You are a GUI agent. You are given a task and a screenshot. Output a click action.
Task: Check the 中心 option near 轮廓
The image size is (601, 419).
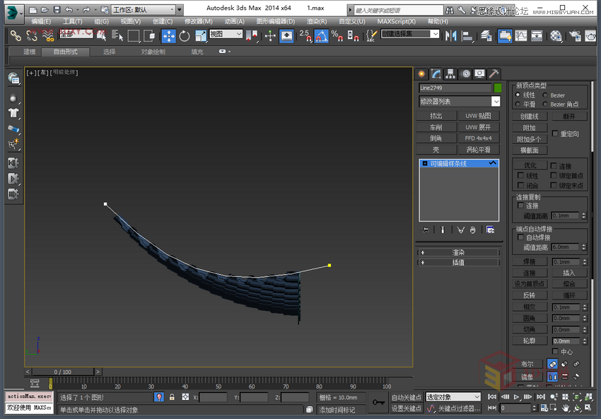pyautogui.click(x=555, y=351)
